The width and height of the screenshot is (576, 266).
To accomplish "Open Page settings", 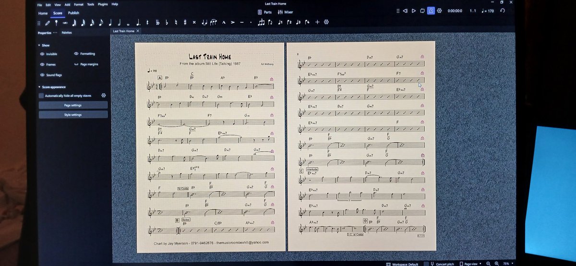I will point(73,105).
